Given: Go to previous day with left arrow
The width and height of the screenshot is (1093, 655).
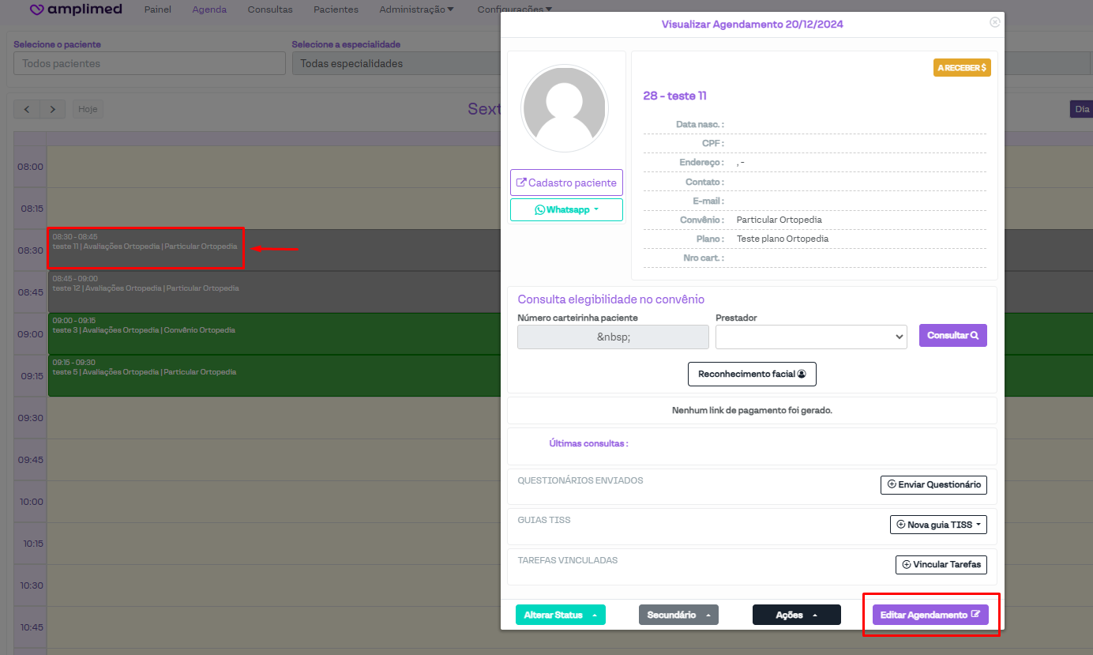Looking at the screenshot, I should (x=27, y=109).
